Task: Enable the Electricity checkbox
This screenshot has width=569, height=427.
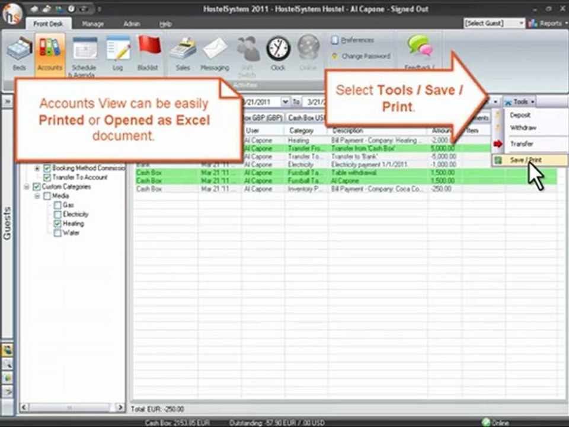Action: tap(57, 214)
